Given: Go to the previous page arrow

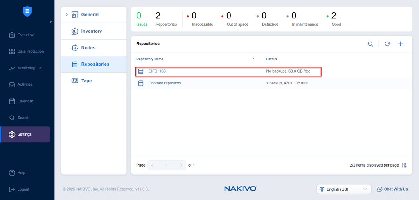Looking at the screenshot, I should [153, 165].
